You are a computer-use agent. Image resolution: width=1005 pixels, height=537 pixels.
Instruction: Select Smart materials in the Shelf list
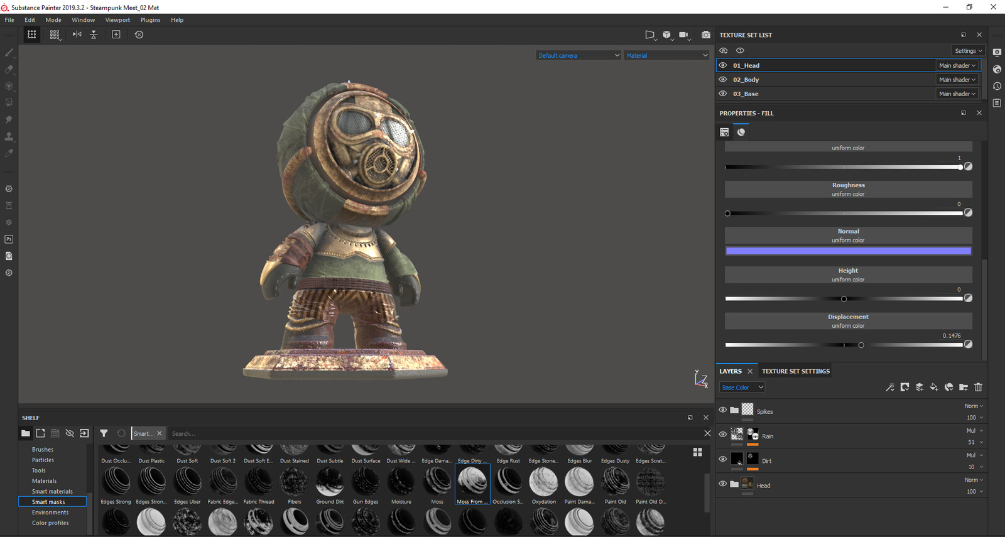[x=52, y=492]
